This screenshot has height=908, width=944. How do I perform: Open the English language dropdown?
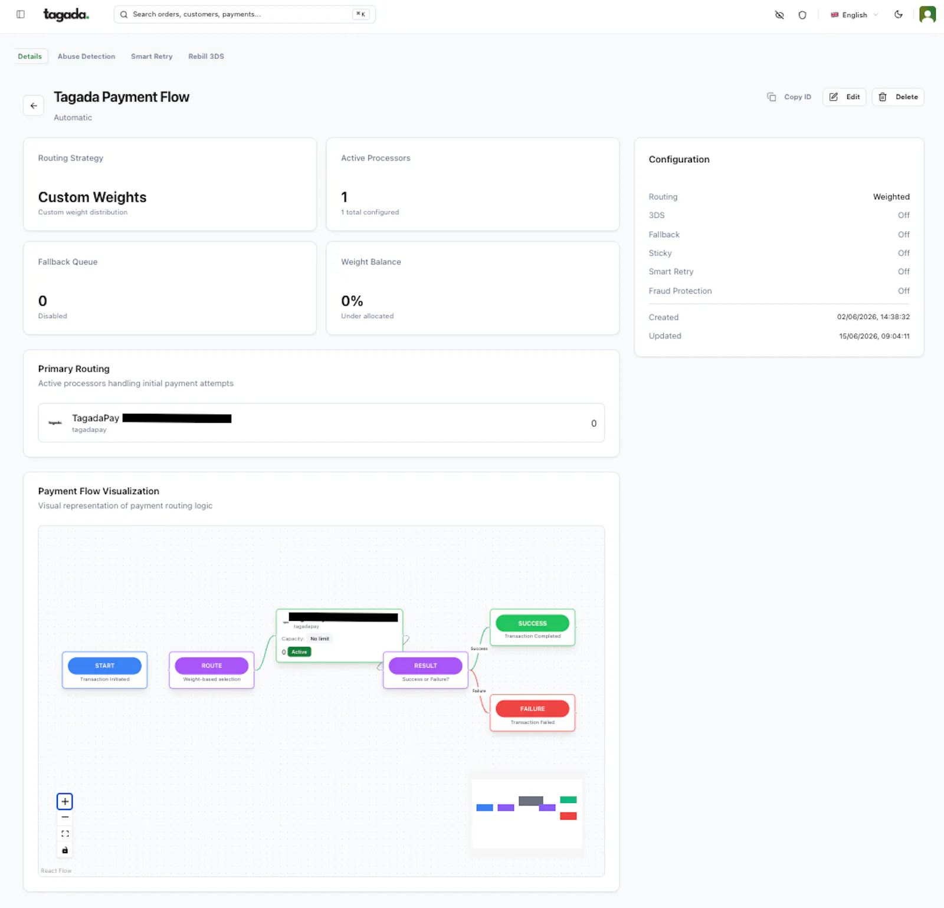[854, 15]
